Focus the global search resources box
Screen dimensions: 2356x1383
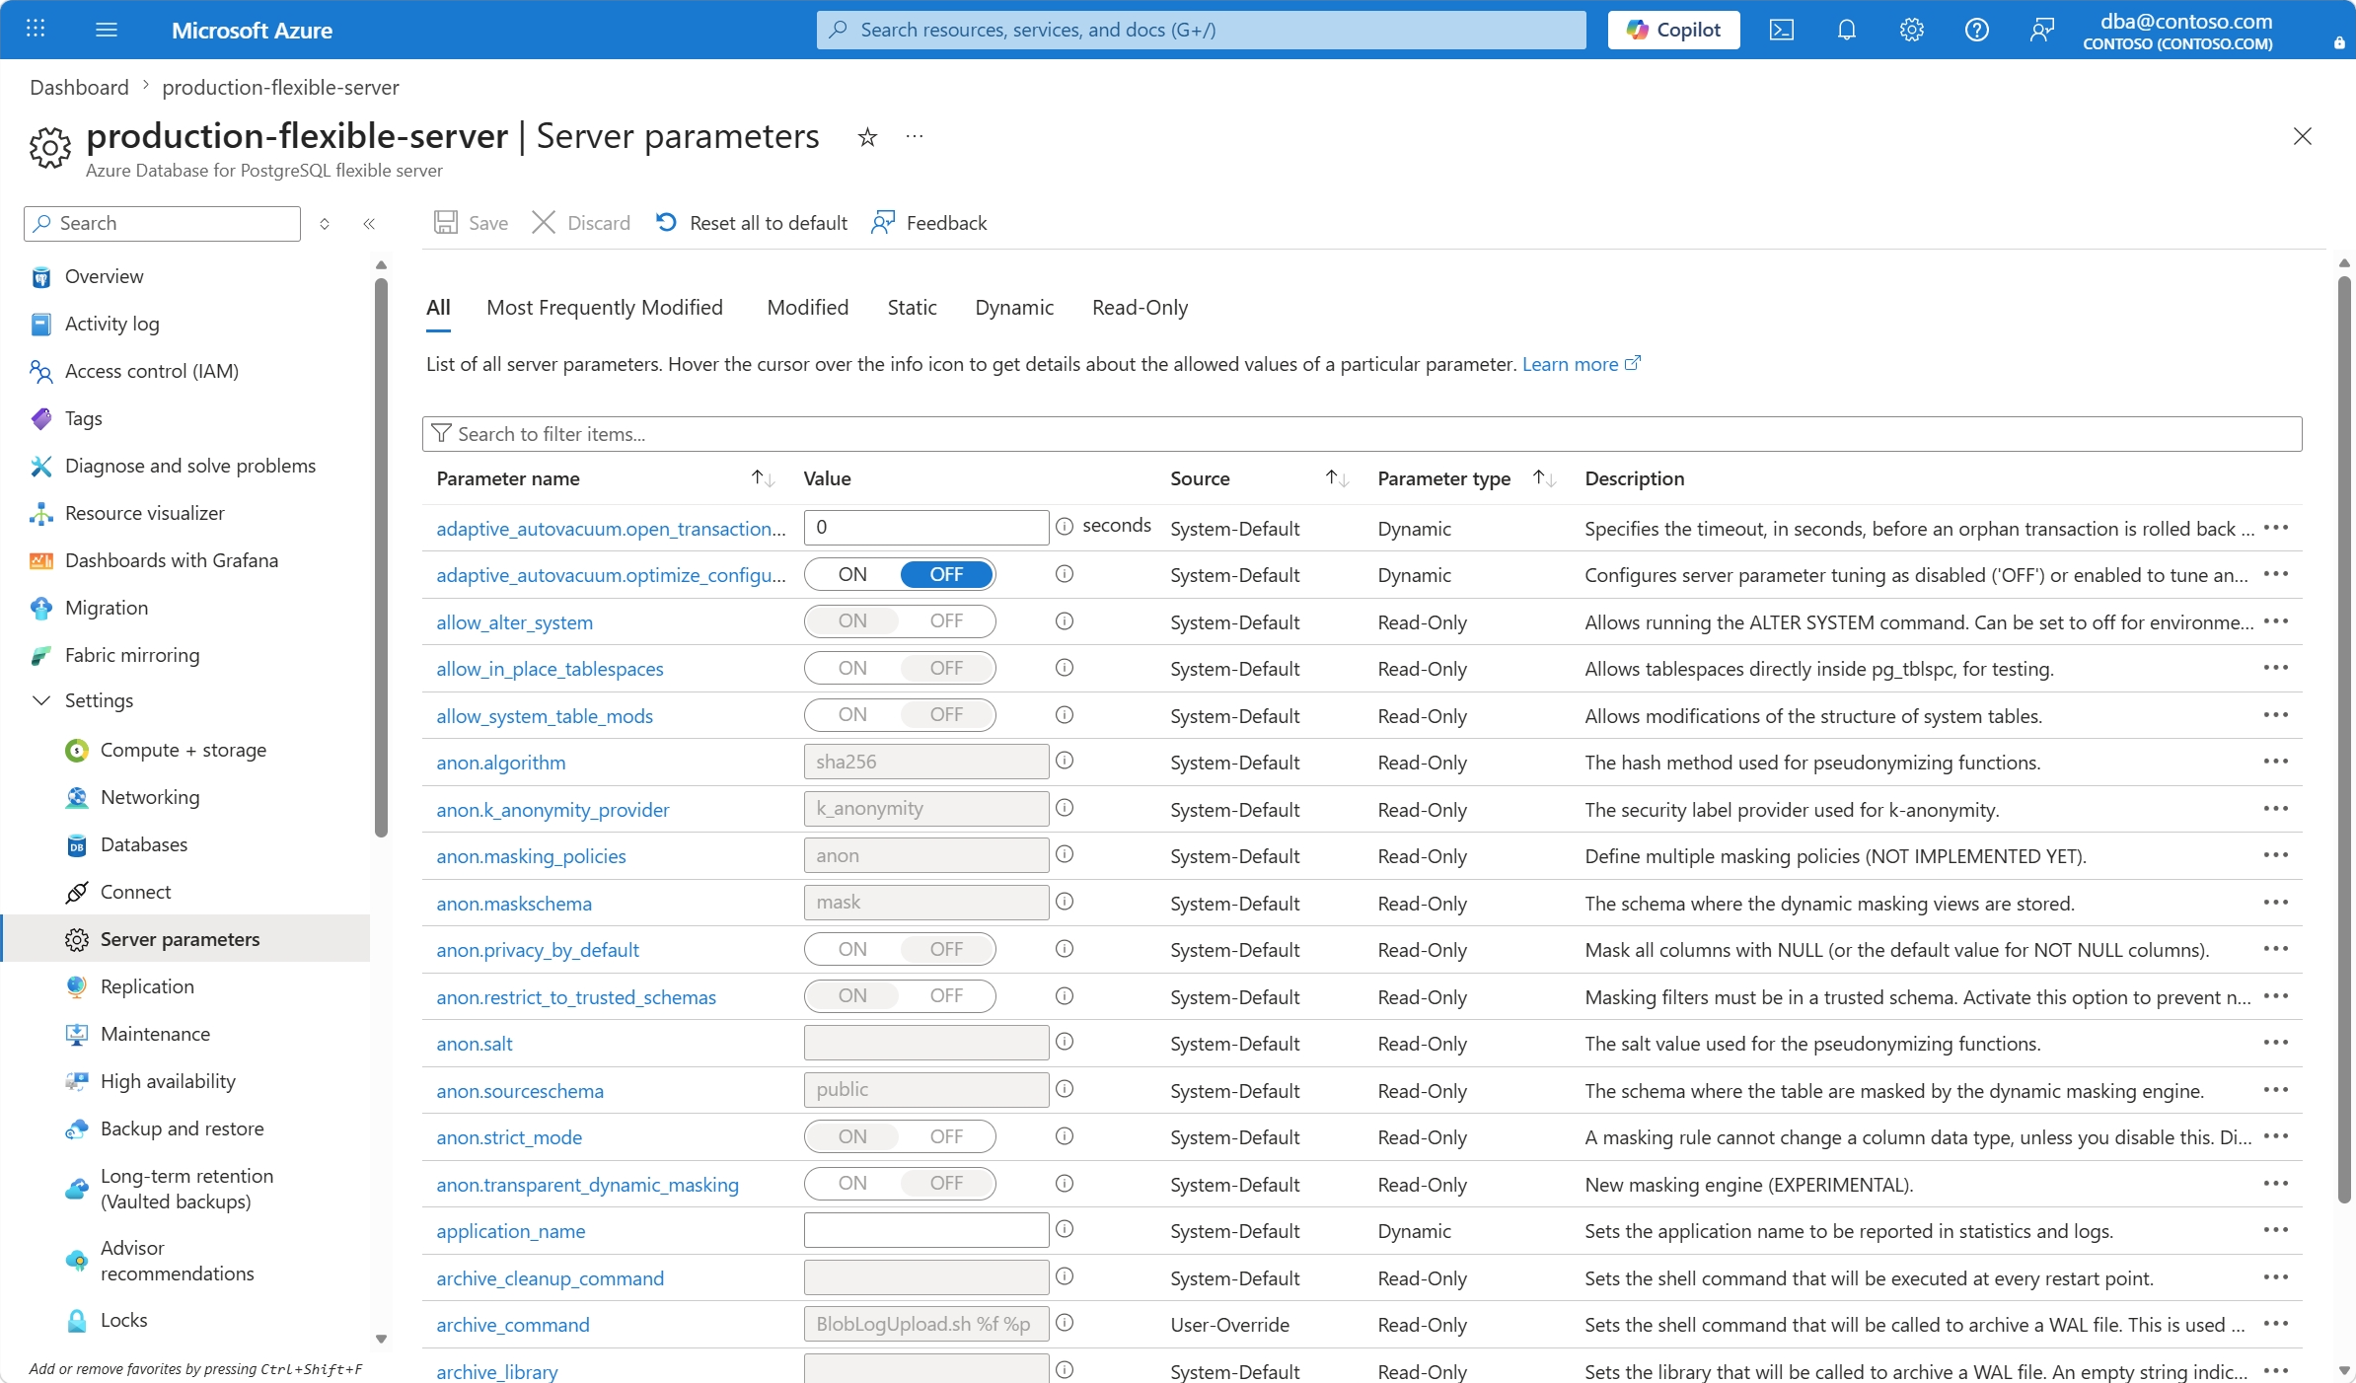pos(1202,30)
